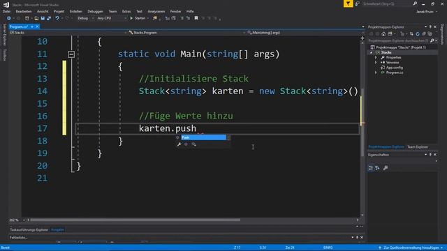Click the bookmark toolbar icon
The height and width of the screenshot is (251, 447).
(196, 18)
